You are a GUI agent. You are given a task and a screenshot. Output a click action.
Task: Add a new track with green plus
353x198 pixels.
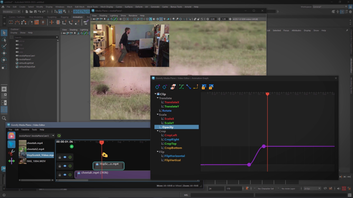72,146
